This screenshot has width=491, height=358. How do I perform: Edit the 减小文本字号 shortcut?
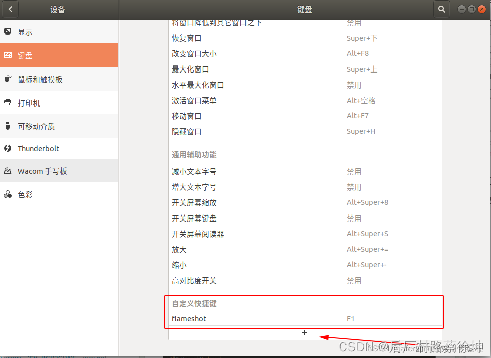305,172
